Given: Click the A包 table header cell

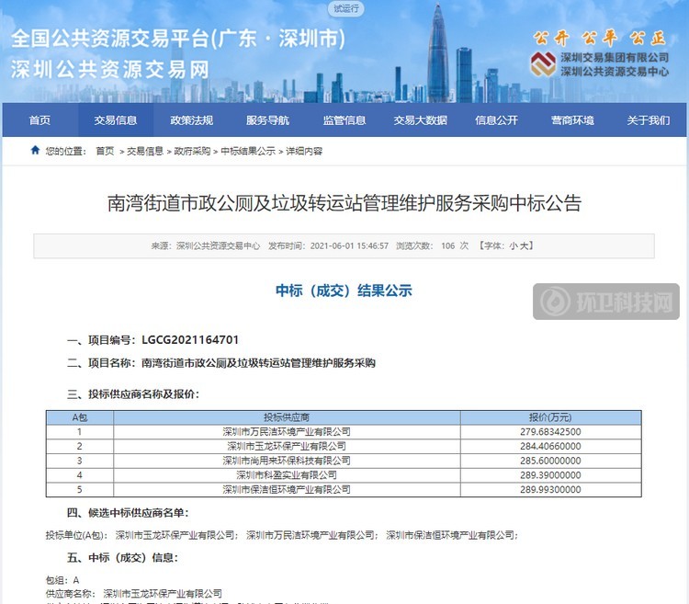Looking at the screenshot, I should point(80,417).
